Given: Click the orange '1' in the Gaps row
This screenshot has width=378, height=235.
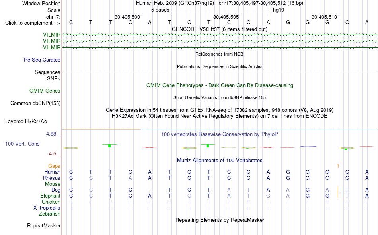Looking at the screenshot, I should tap(338, 166).
